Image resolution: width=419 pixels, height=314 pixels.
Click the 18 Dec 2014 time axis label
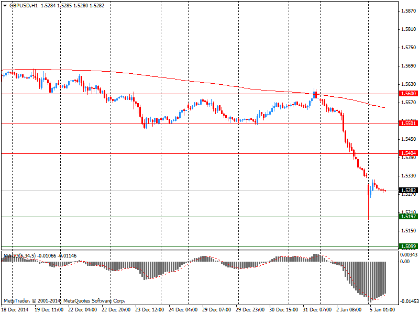pyautogui.click(x=15, y=309)
